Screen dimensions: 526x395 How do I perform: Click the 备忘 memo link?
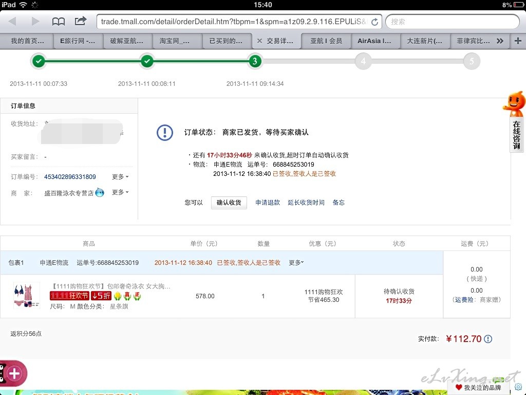(x=339, y=203)
